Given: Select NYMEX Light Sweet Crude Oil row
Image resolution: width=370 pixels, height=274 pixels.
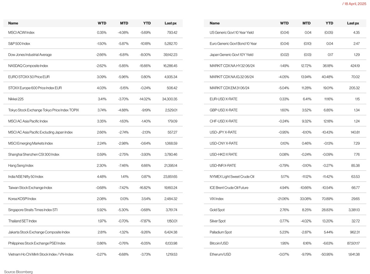Looking at the screenshot, I should coord(232,177).
